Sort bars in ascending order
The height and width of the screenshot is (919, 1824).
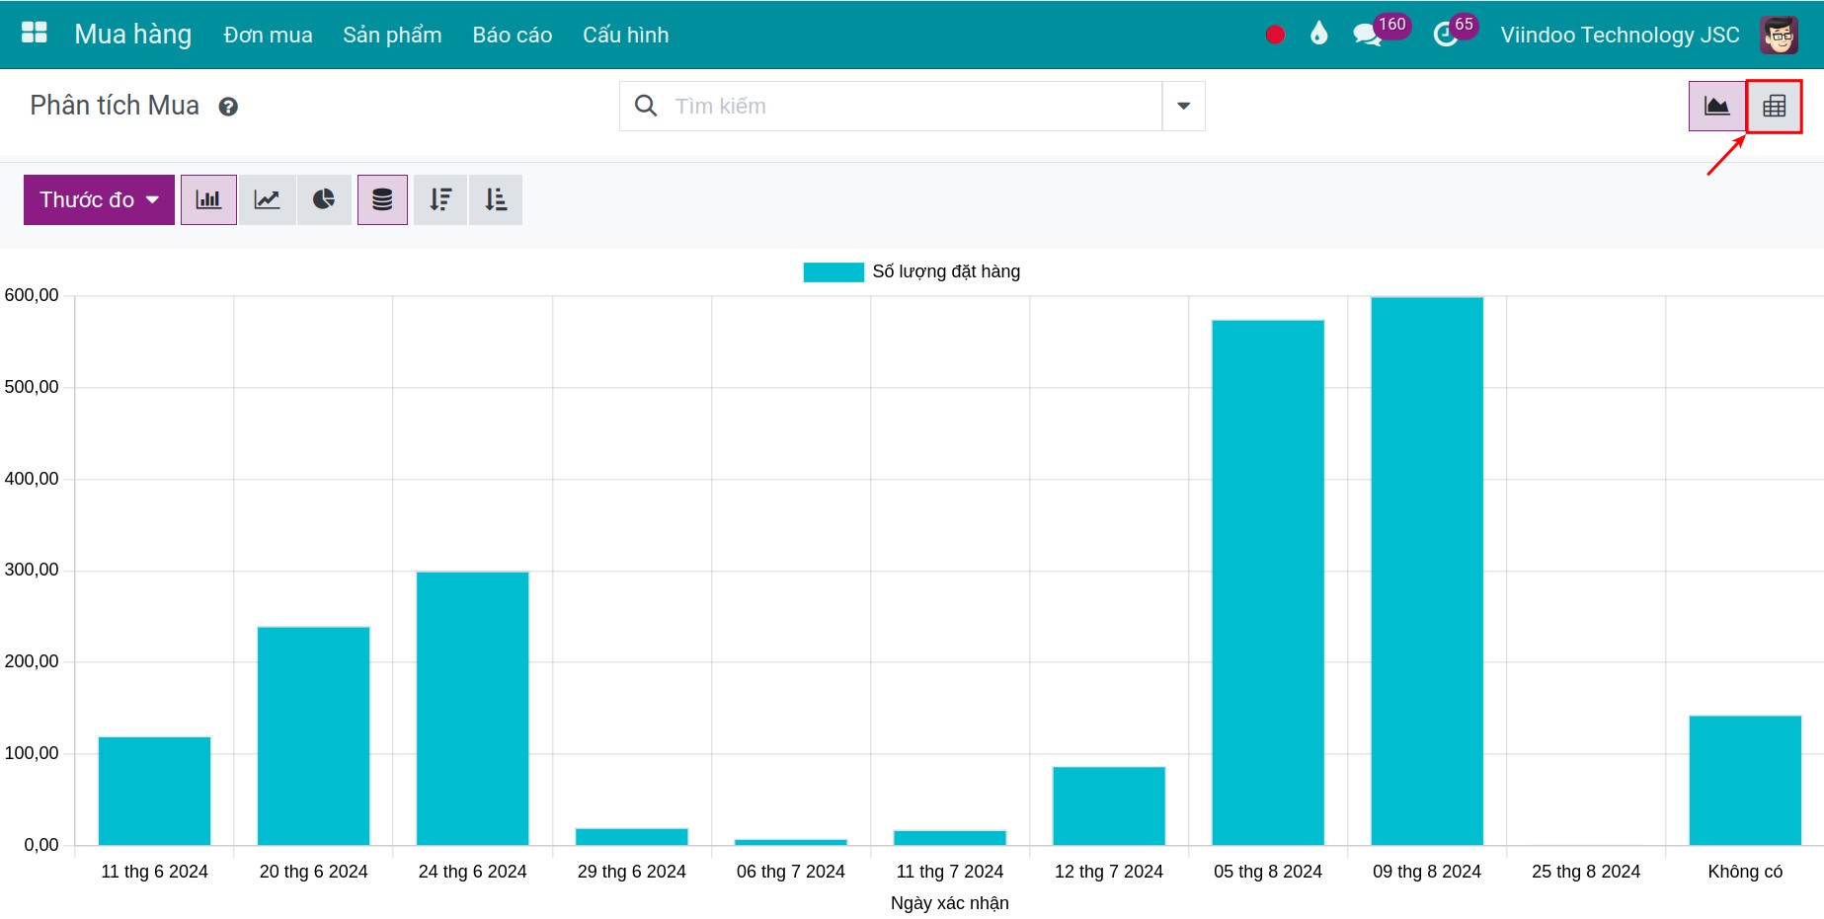click(x=496, y=199)
